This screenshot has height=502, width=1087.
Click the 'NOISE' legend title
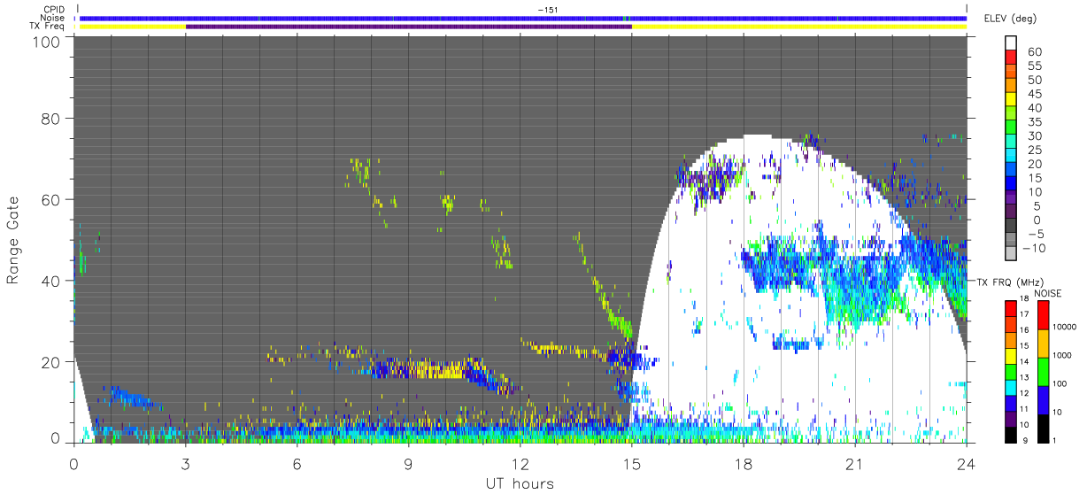point(1047,293)
